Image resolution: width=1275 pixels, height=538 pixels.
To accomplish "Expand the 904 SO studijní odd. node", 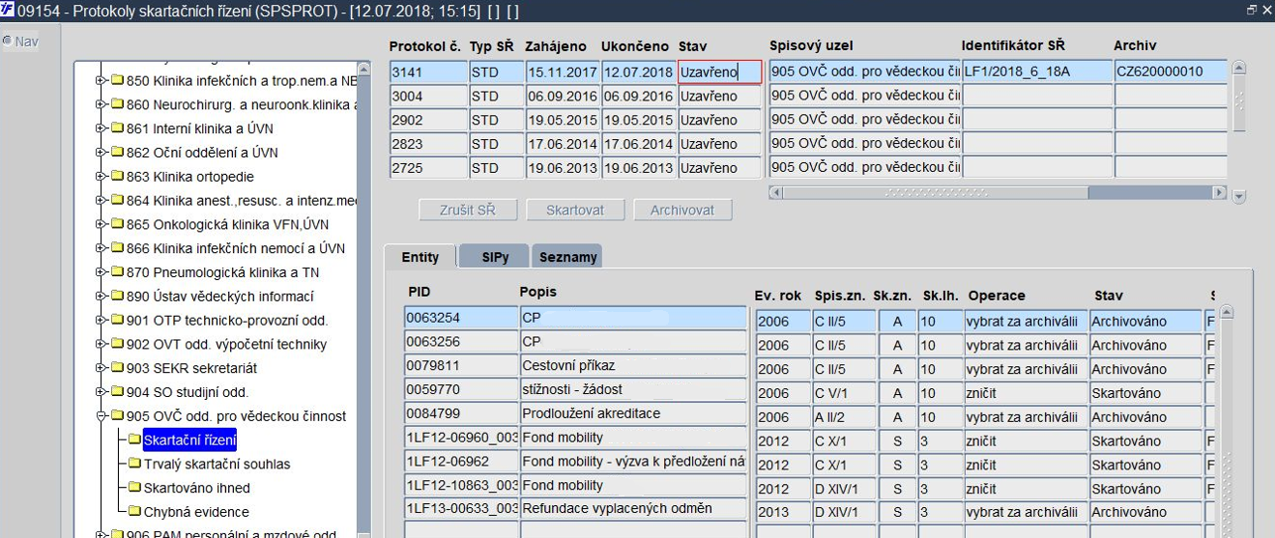I will pos(100,392).
